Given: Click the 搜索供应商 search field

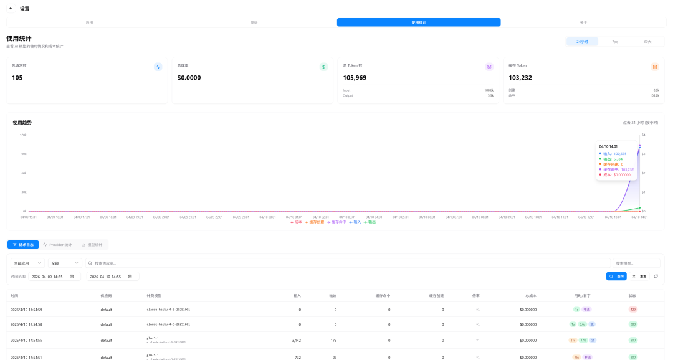Looking at the screenshot, I should (349, 263).
